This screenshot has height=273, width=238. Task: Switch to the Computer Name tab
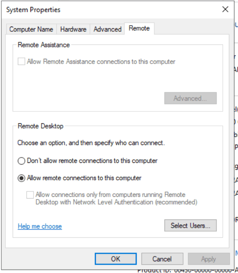(x=31, y=29)
